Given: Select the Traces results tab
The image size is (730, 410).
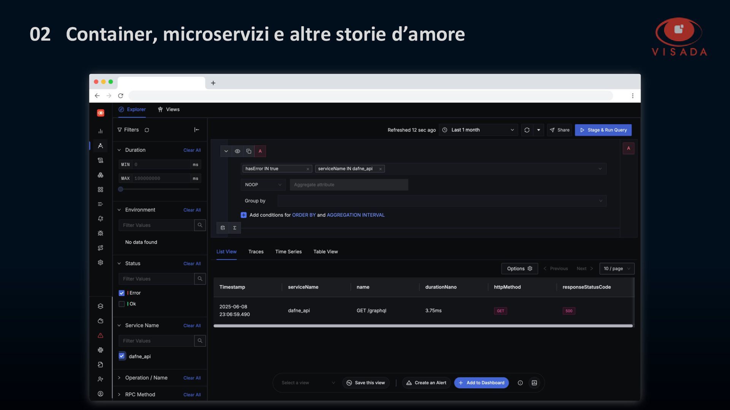Looking at the screenshot, I should pyautogui.click(x=256, y=252).
